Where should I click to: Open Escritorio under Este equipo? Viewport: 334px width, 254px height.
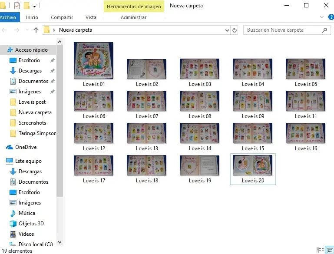click(29, 192)
